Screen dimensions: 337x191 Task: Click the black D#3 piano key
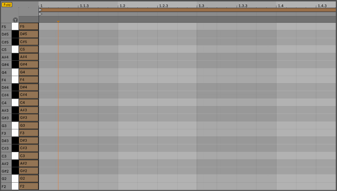15,140
